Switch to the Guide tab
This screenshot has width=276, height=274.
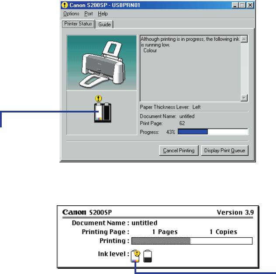[x=104, y=25]
